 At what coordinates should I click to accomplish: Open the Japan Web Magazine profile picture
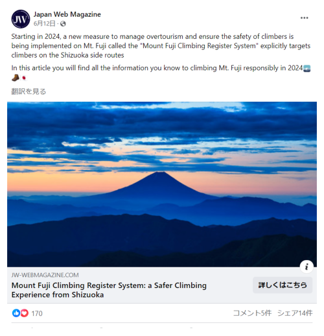(21, 19)
